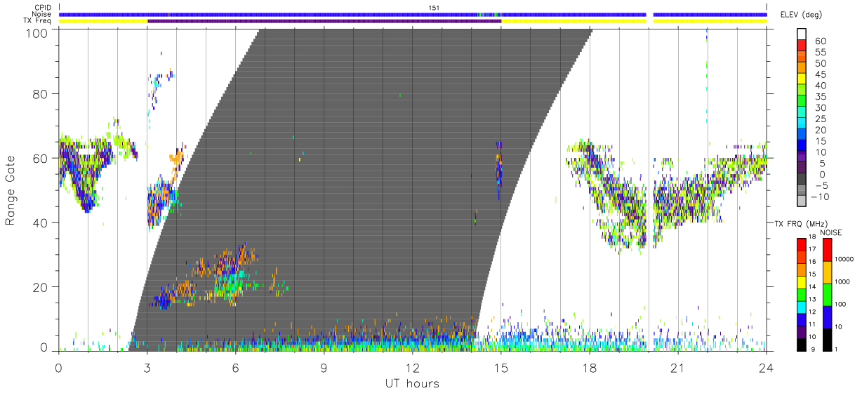
Task: Click the x-axis tick label "12"
Action: 412,366
